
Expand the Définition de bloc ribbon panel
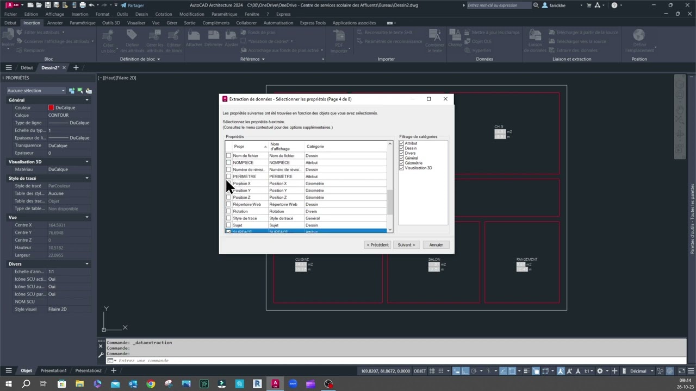click(x=140, y=59)
